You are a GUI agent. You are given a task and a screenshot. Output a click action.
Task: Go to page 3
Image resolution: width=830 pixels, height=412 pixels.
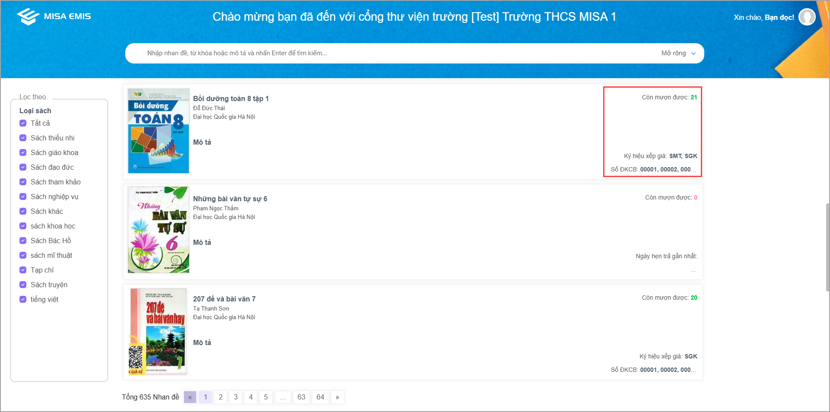coord(235,397)
